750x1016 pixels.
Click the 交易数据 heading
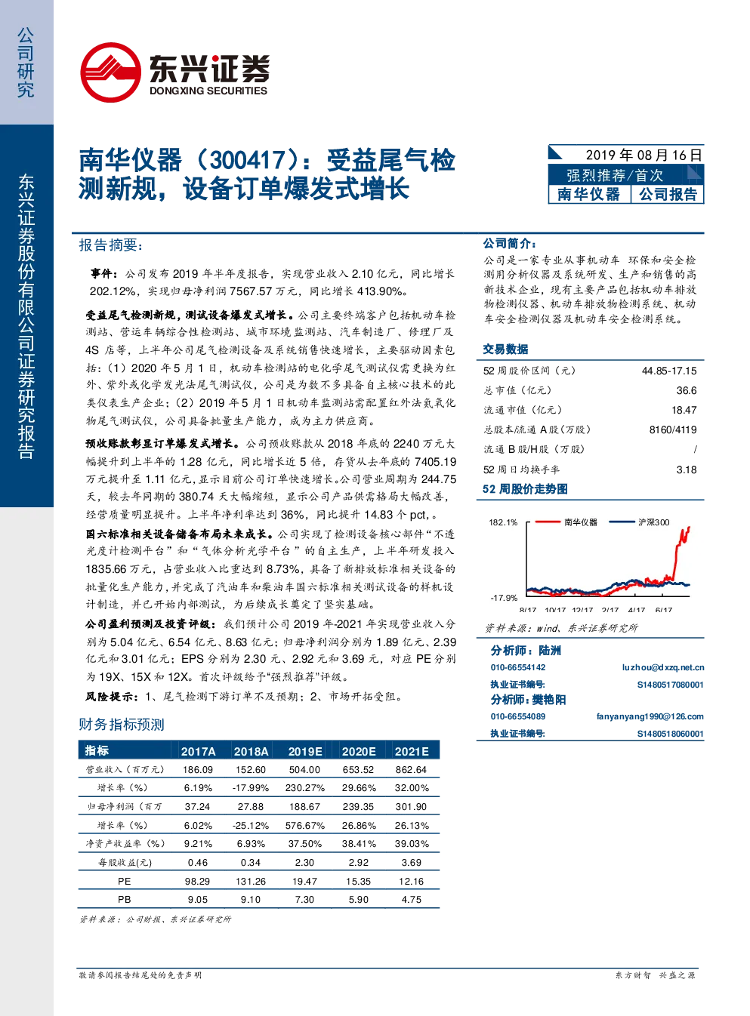[x=505, y=349]
